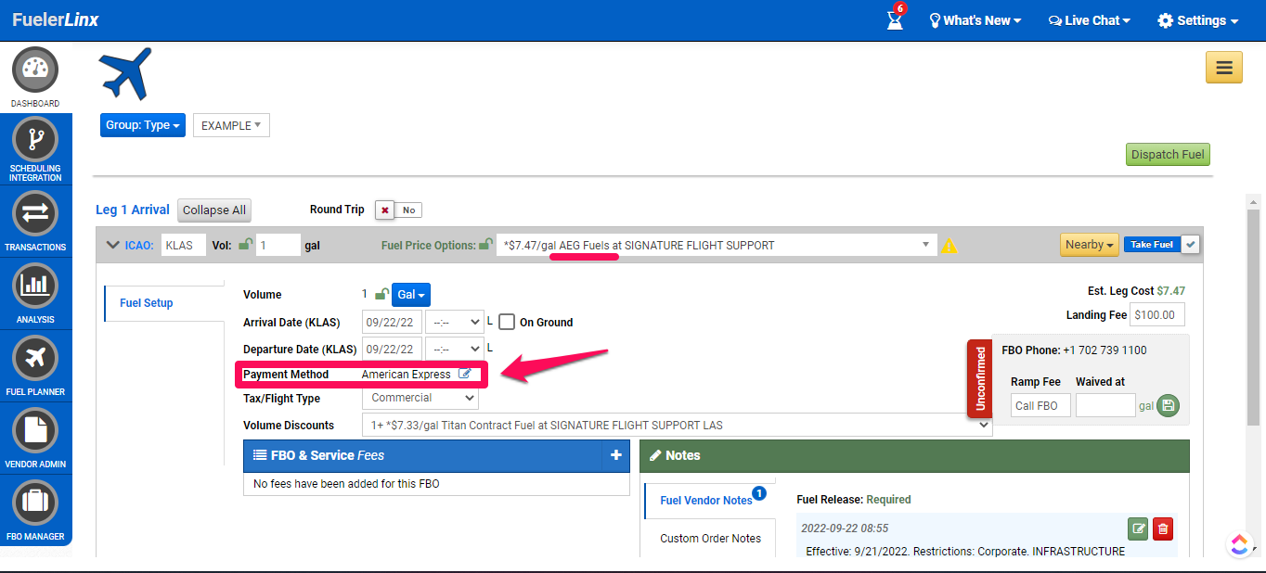Image resolution: width=1266 pixels, height=573 pixels.
Task: Open the Dashboard sidebar icon
Action: pyautogui.click(x=35, y=70)
